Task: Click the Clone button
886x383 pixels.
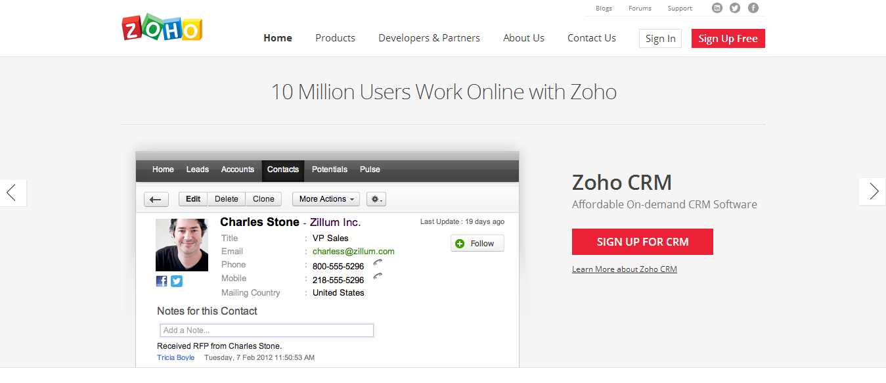Action: tap(263, 199)
